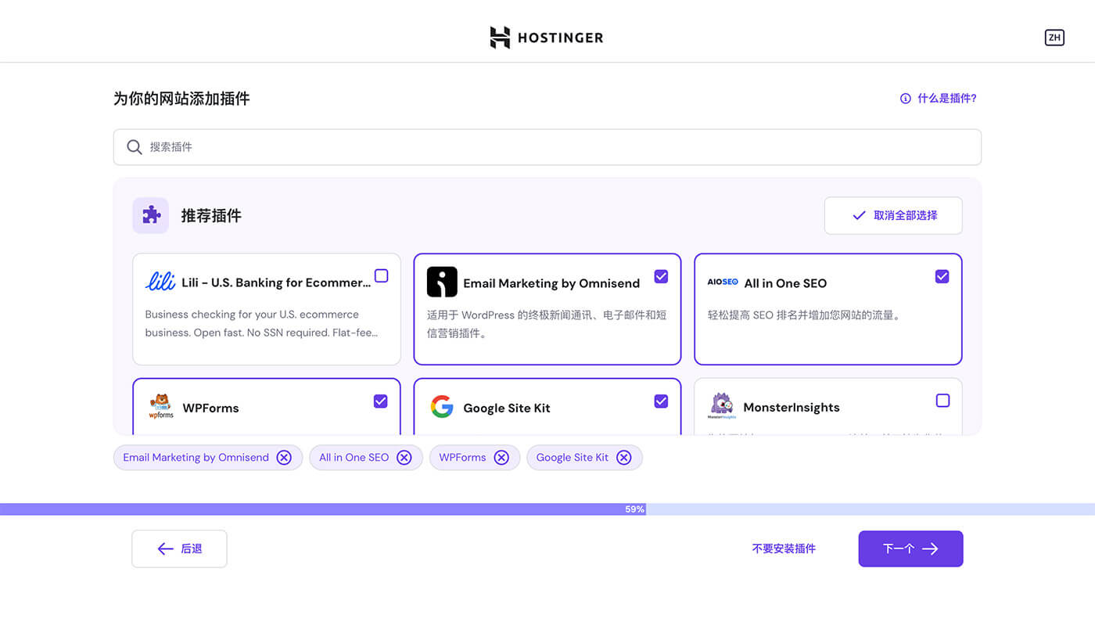
Task: Click the All in One SEO card title
Action: click(x=785, y=283)
